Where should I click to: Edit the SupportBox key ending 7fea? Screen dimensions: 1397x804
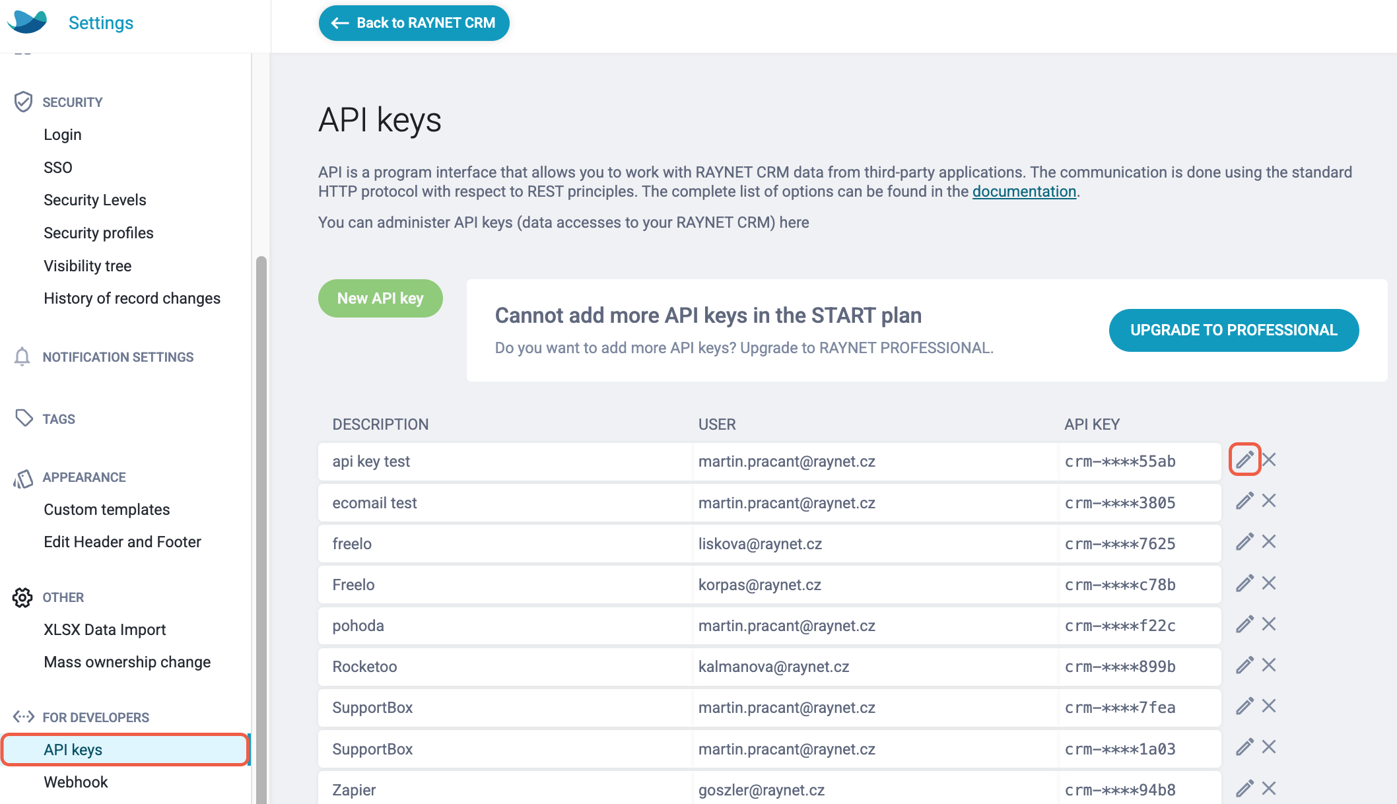1244,706
